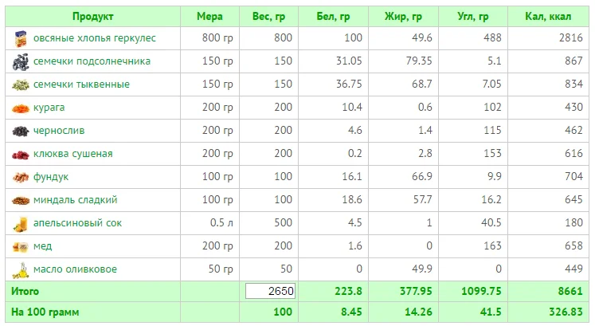Click the sunflower seeds icon
This screenshot has height=326, width=595.
pyautogui.click(x=21, y=62)
